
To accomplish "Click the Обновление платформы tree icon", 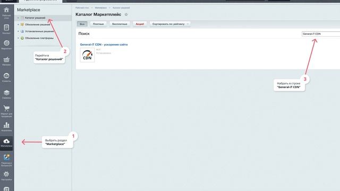I will [22, 38].
